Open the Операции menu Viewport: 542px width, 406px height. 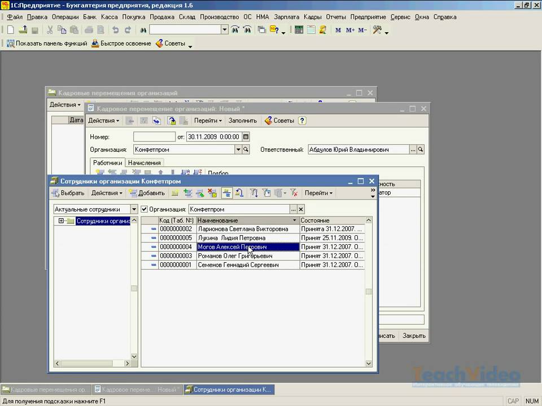pyautogui.click(x=65, y=17)
